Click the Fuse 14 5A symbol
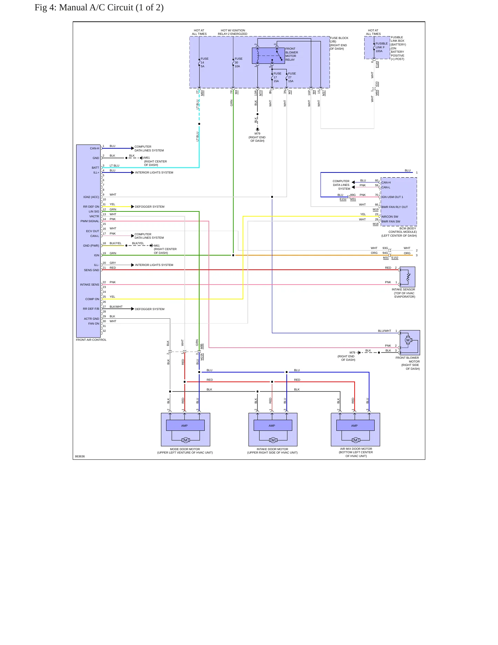The width and height of the screenshot is (498, 645). tap(199, 62)
